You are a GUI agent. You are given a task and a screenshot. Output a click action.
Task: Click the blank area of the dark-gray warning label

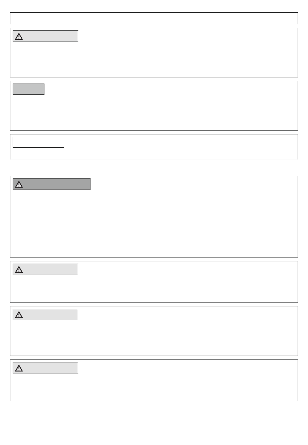[56, 184]
